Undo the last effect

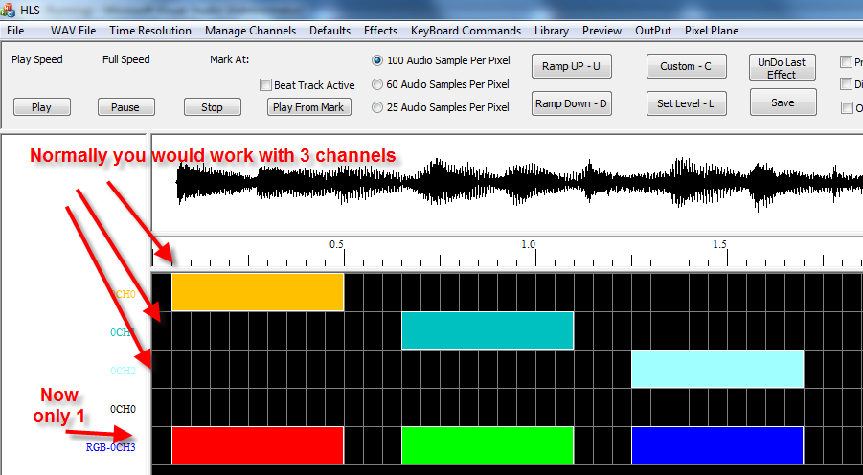782,68
